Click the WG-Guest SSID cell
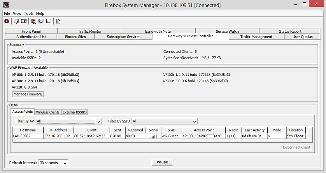 [172, 136]
